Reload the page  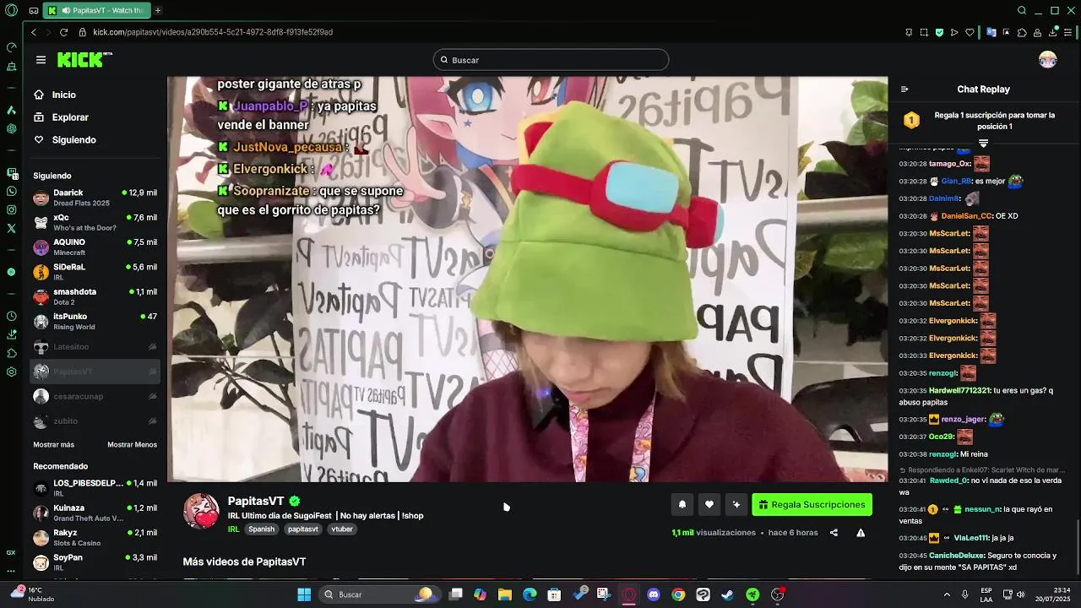pos(63,32)
